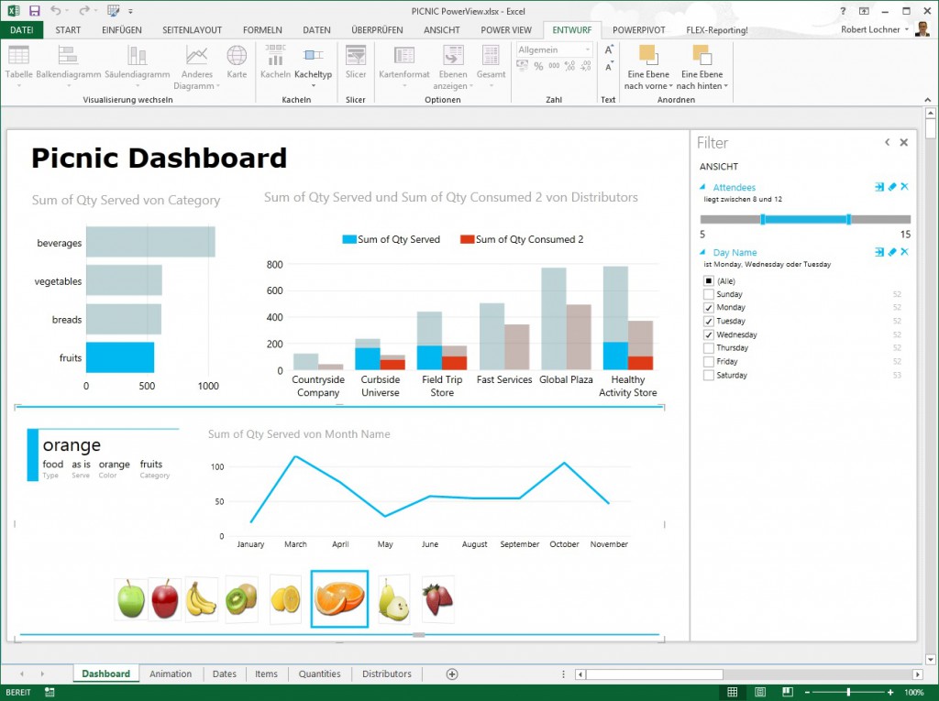Viewport: 939px width, 701px height.
Task: Clear the Day Name filter with the eraser icon
Action: (891, 252)
